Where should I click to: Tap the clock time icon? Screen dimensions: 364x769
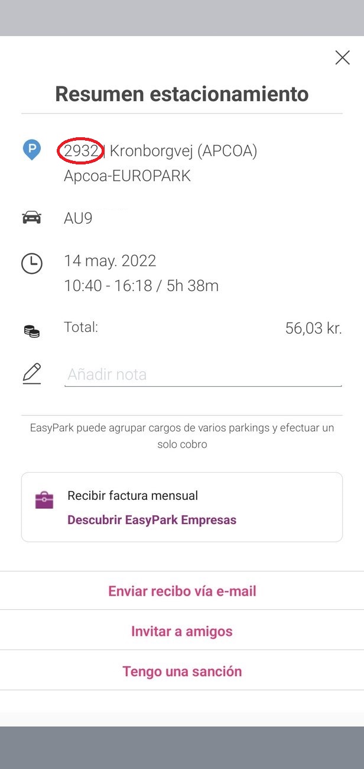coord(32,263)
